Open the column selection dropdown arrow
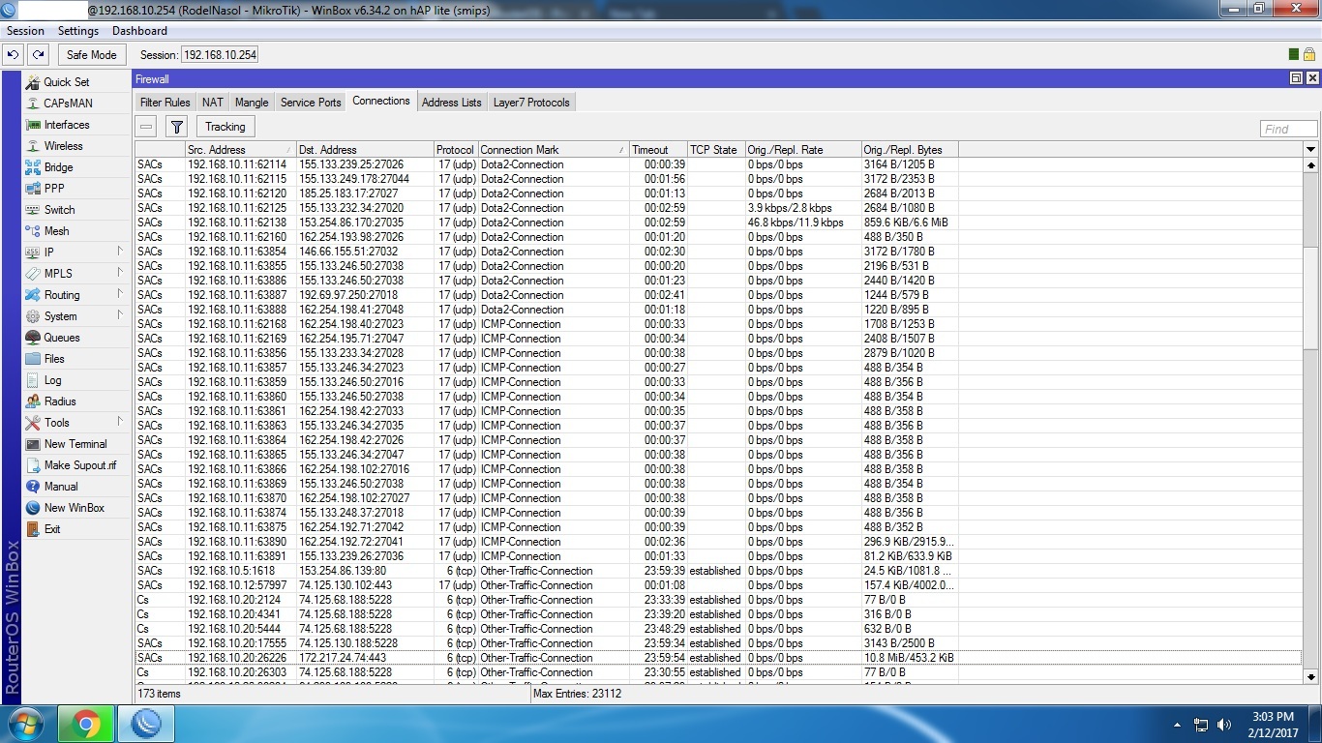Image resolution: width=1322 pixels, height=743 pixels. (x=1311, y=149)
